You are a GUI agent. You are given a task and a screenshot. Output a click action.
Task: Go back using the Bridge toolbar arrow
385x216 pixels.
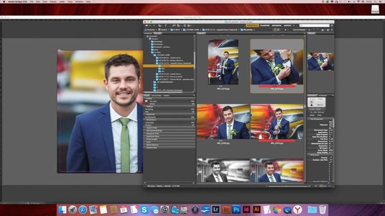pyautogui.click(x=146, y=25)
